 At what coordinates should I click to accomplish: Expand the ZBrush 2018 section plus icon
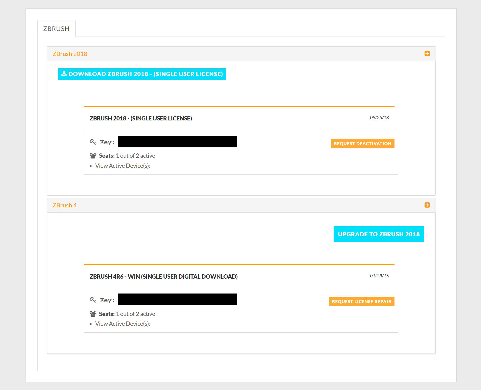click(427, 54)
